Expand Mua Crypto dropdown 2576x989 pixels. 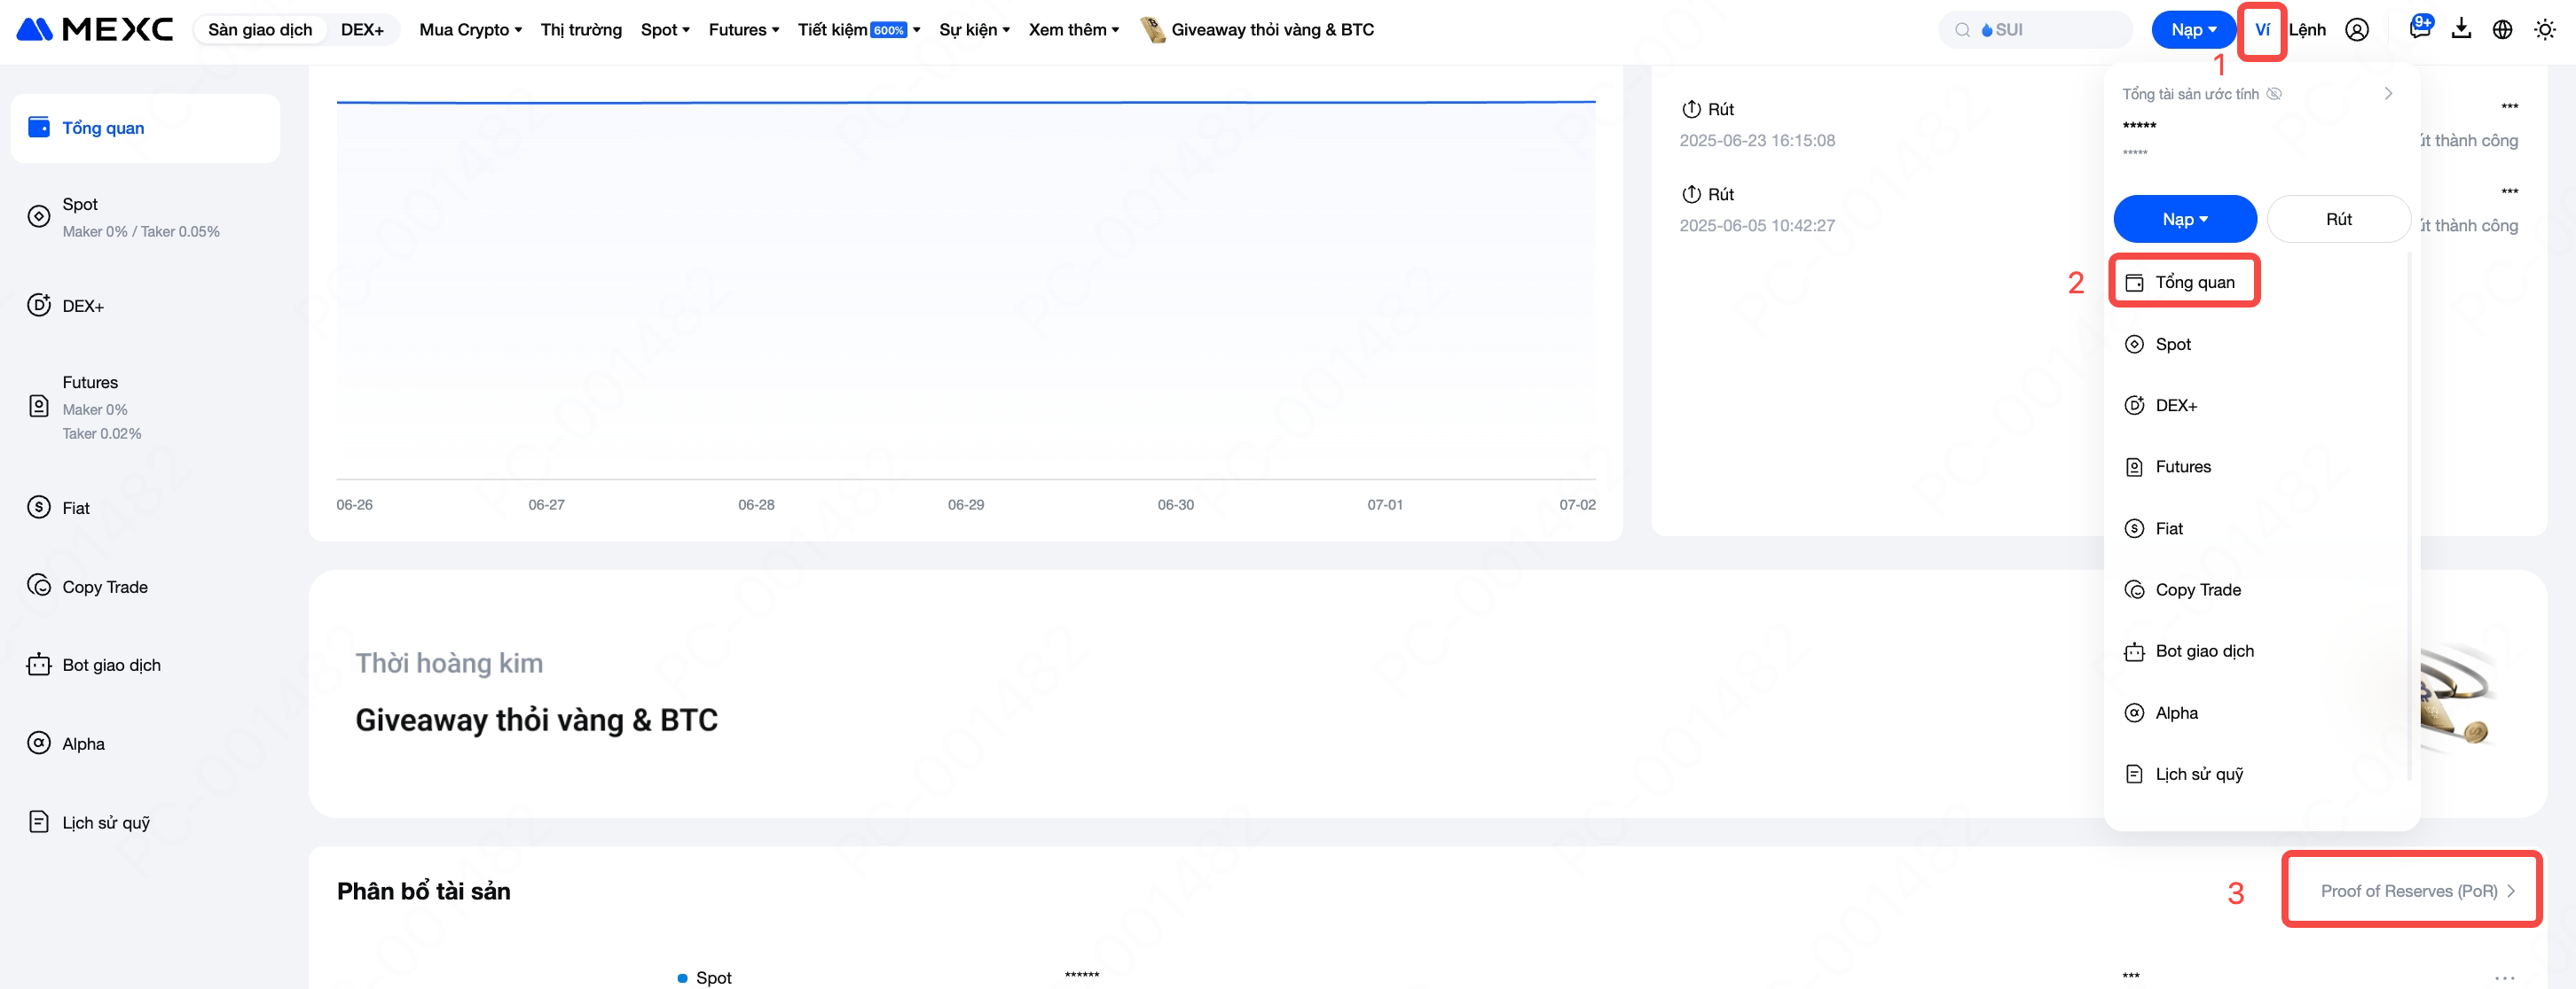tap(470, 30)
